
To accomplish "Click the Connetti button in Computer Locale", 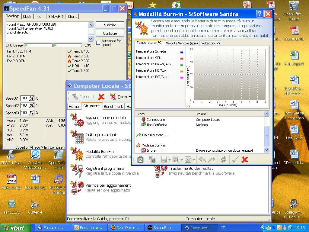I will [x=83, y=97].
